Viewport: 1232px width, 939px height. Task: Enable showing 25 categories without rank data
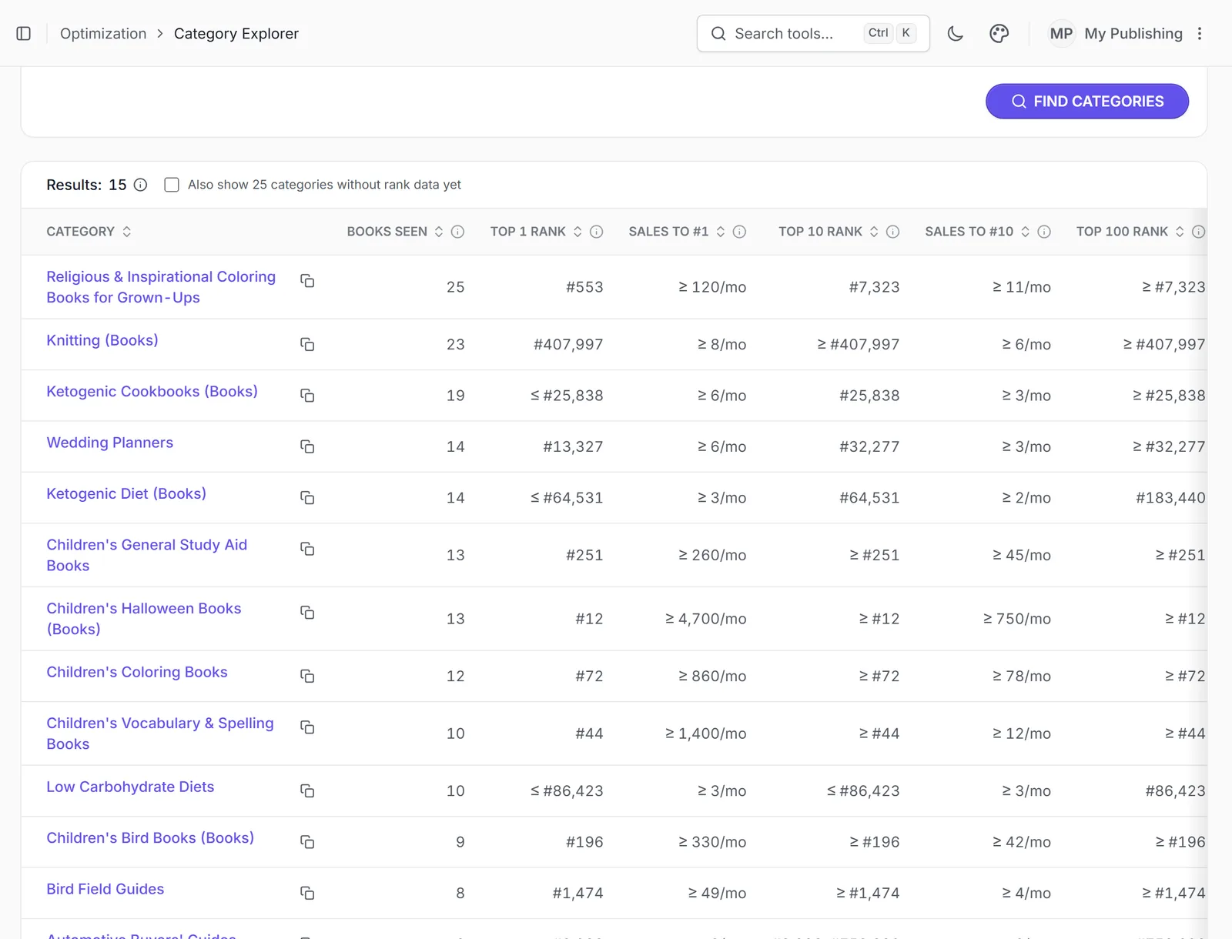tap(172, 185)
